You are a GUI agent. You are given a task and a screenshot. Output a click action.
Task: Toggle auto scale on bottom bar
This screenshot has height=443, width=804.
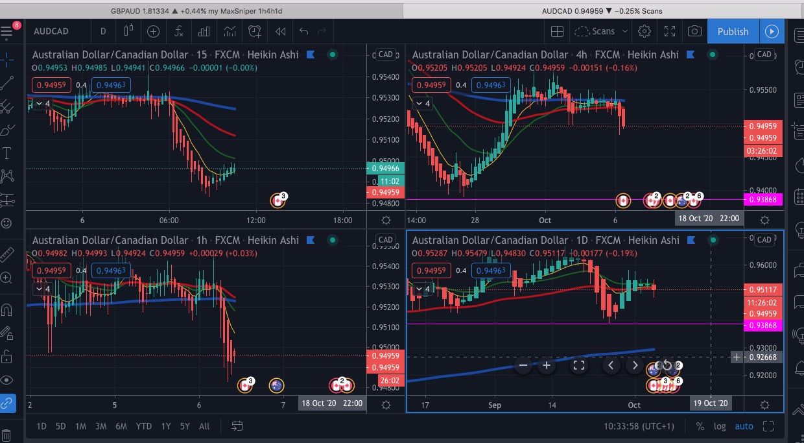point(744,426)
